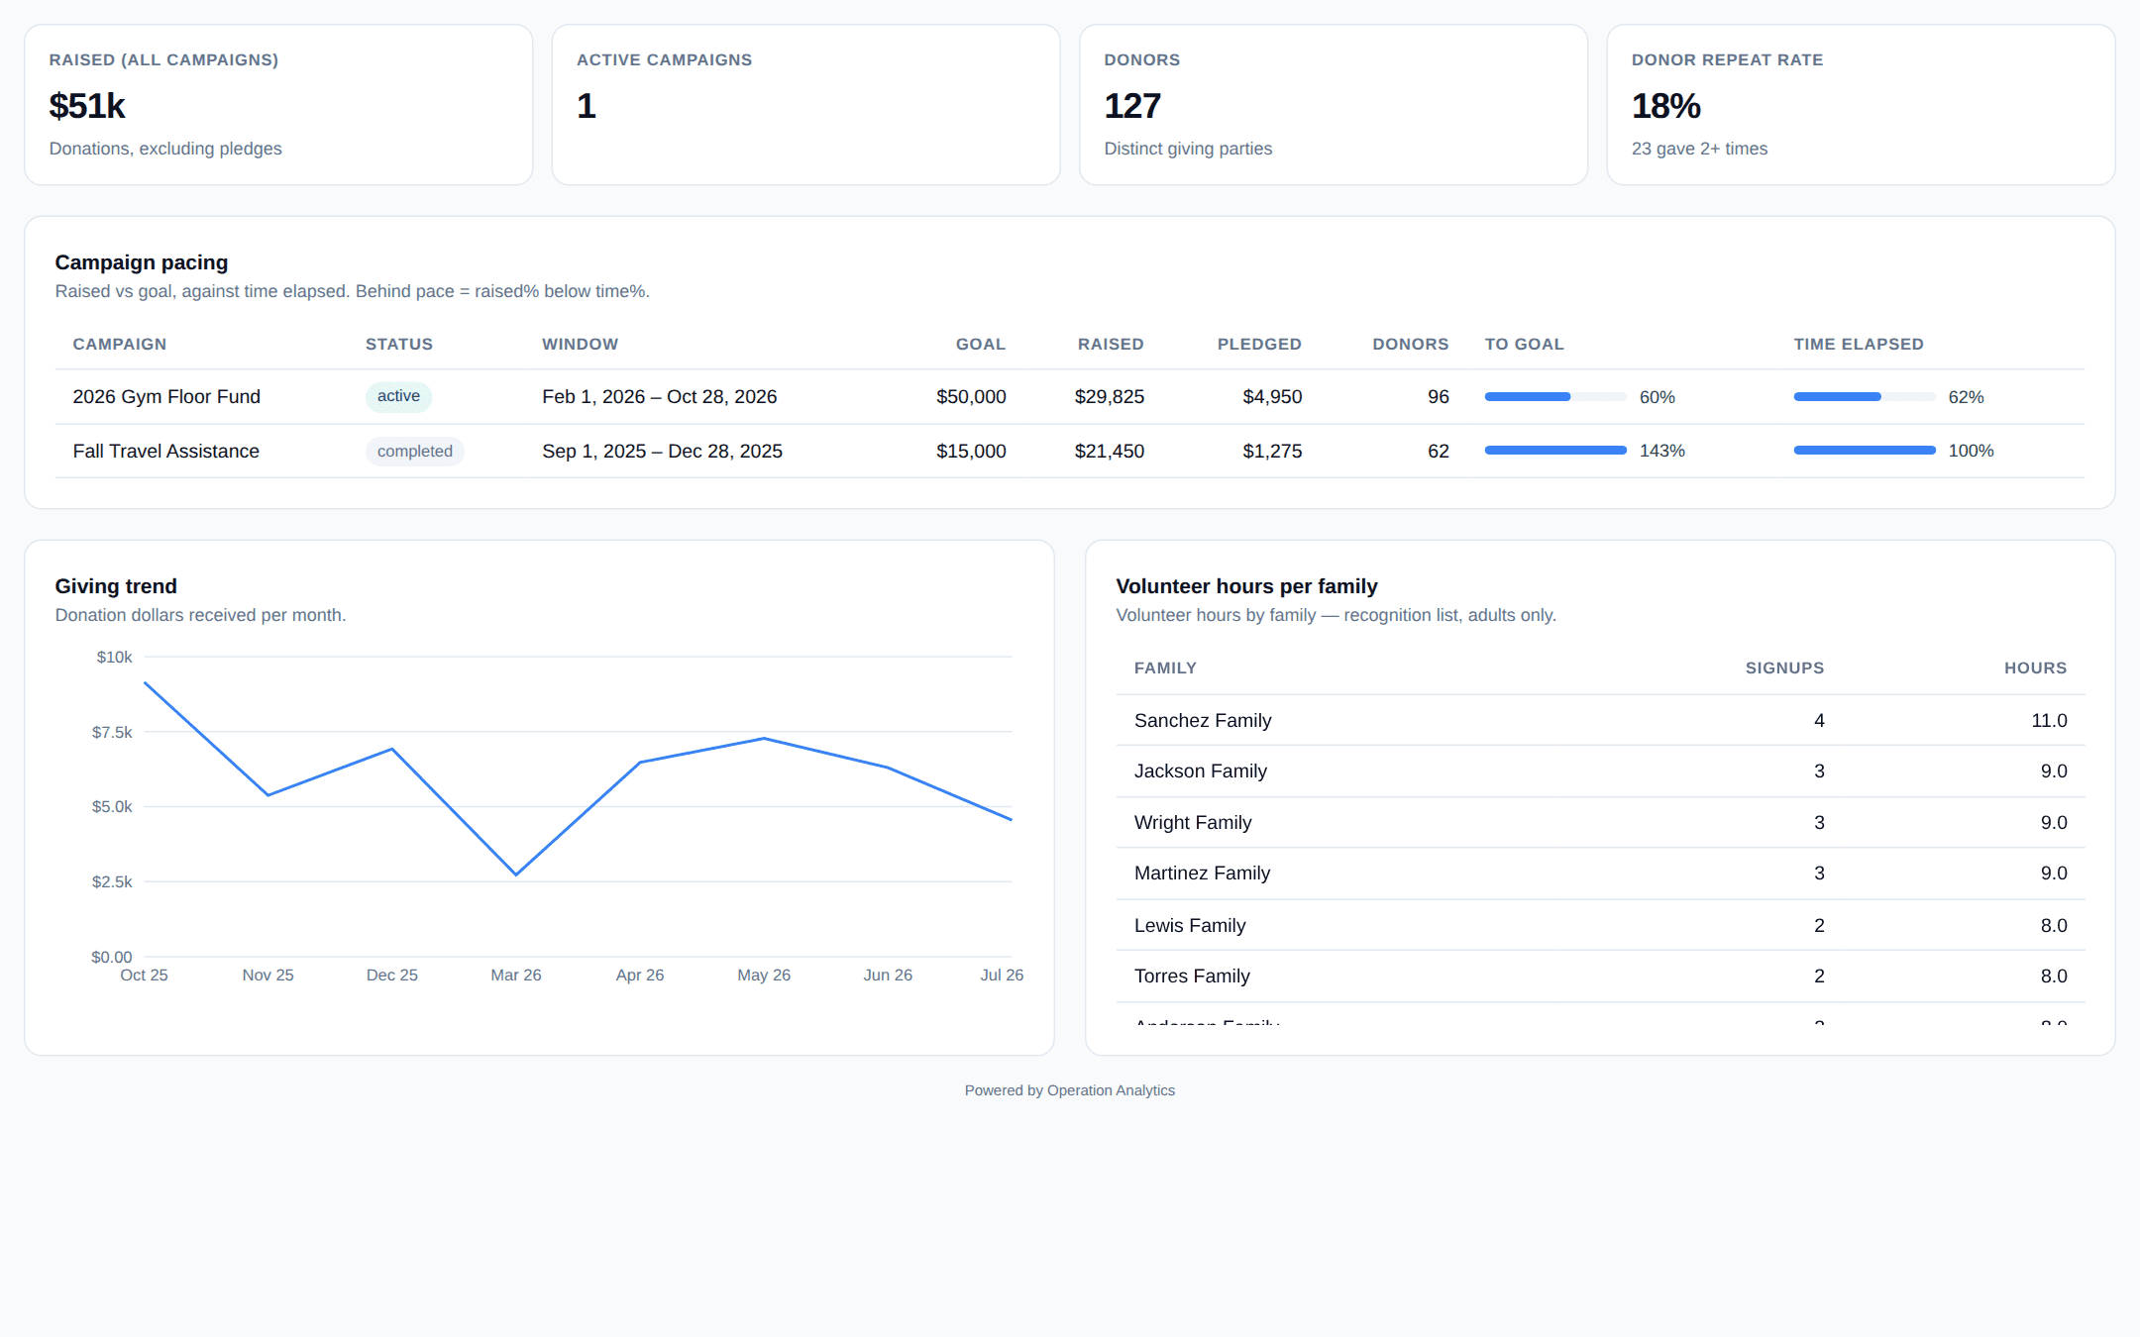Click the To Goal column header
The image size is (2140, 1337).
pos(1524,344)
